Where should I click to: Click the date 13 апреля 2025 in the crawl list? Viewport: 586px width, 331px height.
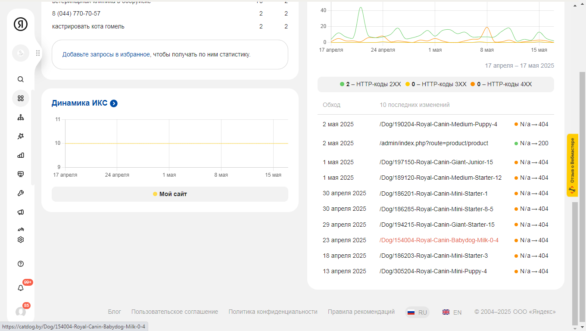tap(344, 271)
